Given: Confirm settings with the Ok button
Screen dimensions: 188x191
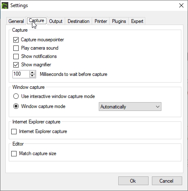Looking at the screenshot, I should pyautogui.click(x=133, y=181).
